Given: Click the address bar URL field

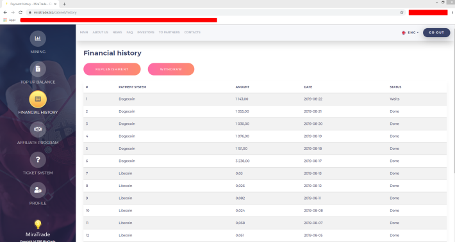Looking at the screenshot, I should point(215,12).
